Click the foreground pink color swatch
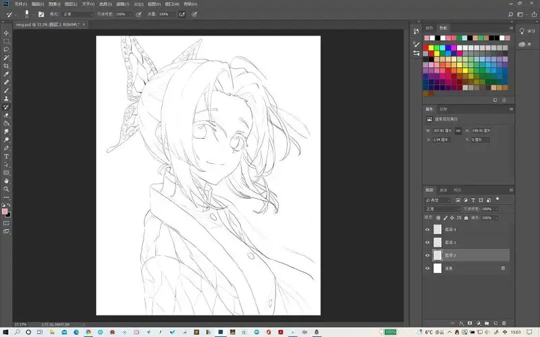Screen dimensions: 540x337 pos(4,211)
